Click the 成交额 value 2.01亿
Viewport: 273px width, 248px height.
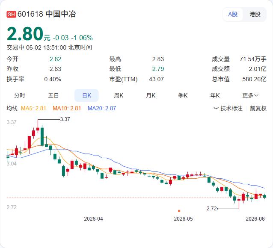click(258, 69)
